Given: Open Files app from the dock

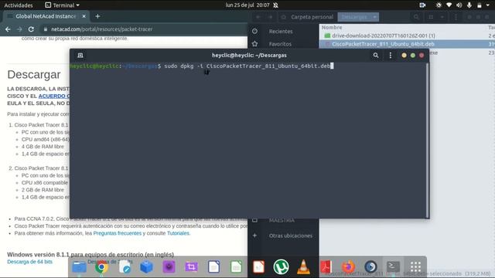Looking at the screenshot, I should [79, 267].
